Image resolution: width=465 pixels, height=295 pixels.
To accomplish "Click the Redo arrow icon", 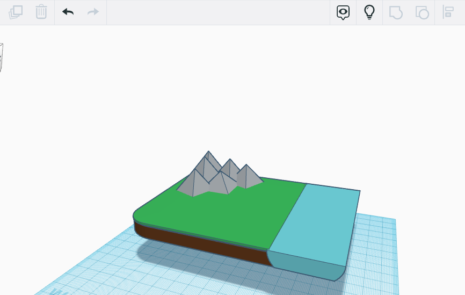I will coord(93,12).
